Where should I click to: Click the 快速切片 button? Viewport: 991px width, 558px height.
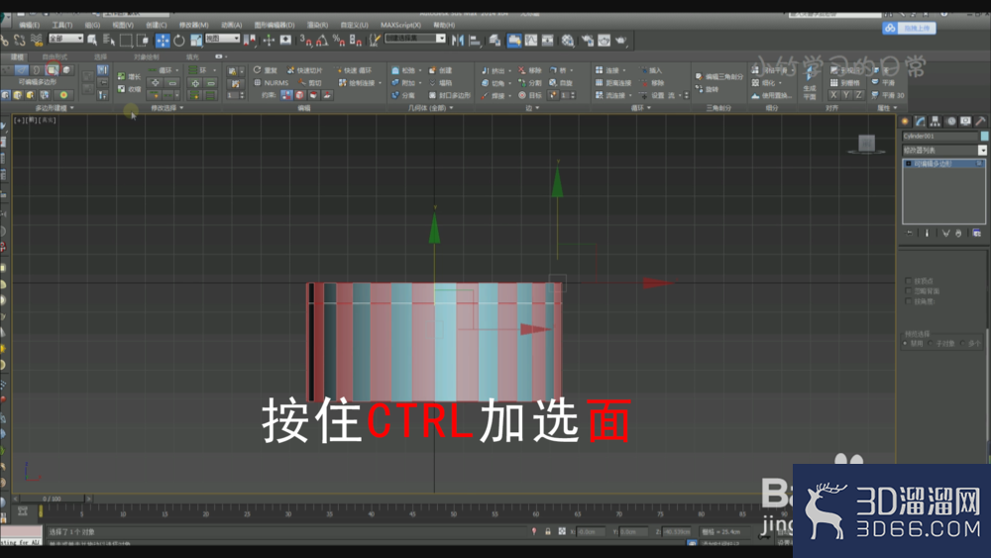pos(304,70)
